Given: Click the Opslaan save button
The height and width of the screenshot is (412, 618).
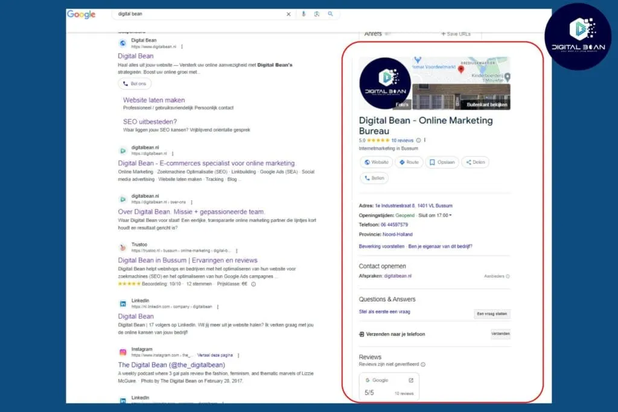Looking at the screenshot, I should tap(442, 162).
